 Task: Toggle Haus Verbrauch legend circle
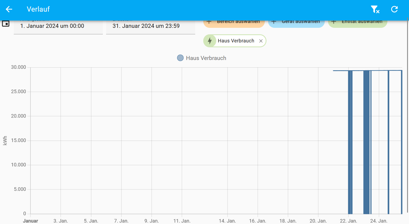[x=180, y=58]
